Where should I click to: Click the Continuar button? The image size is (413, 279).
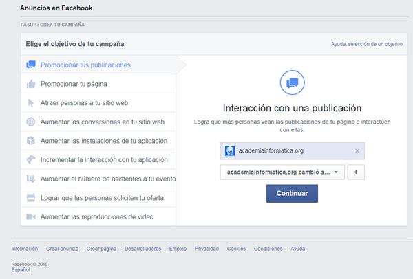point(292,194)
